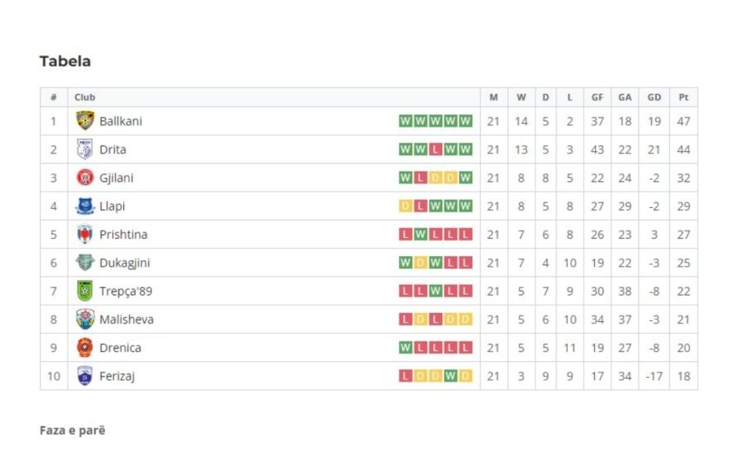The image size is (756, 464).
Task: Click the Malisheva club crest icon
Action: tap(85, 320)
